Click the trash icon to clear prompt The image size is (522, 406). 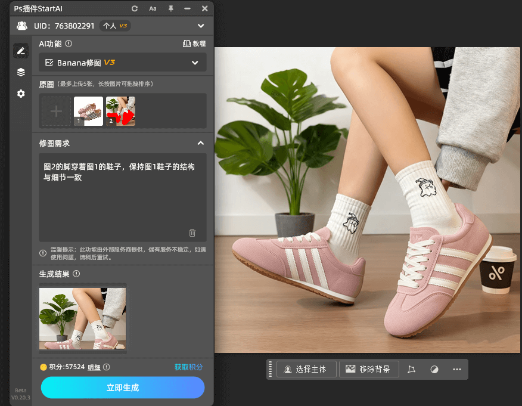[192, 233]
